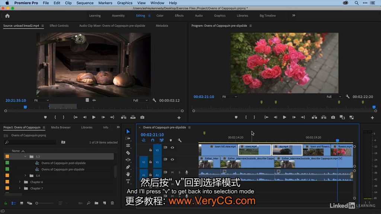
Task: Open the Clip menu
Action: pos(68,3)
